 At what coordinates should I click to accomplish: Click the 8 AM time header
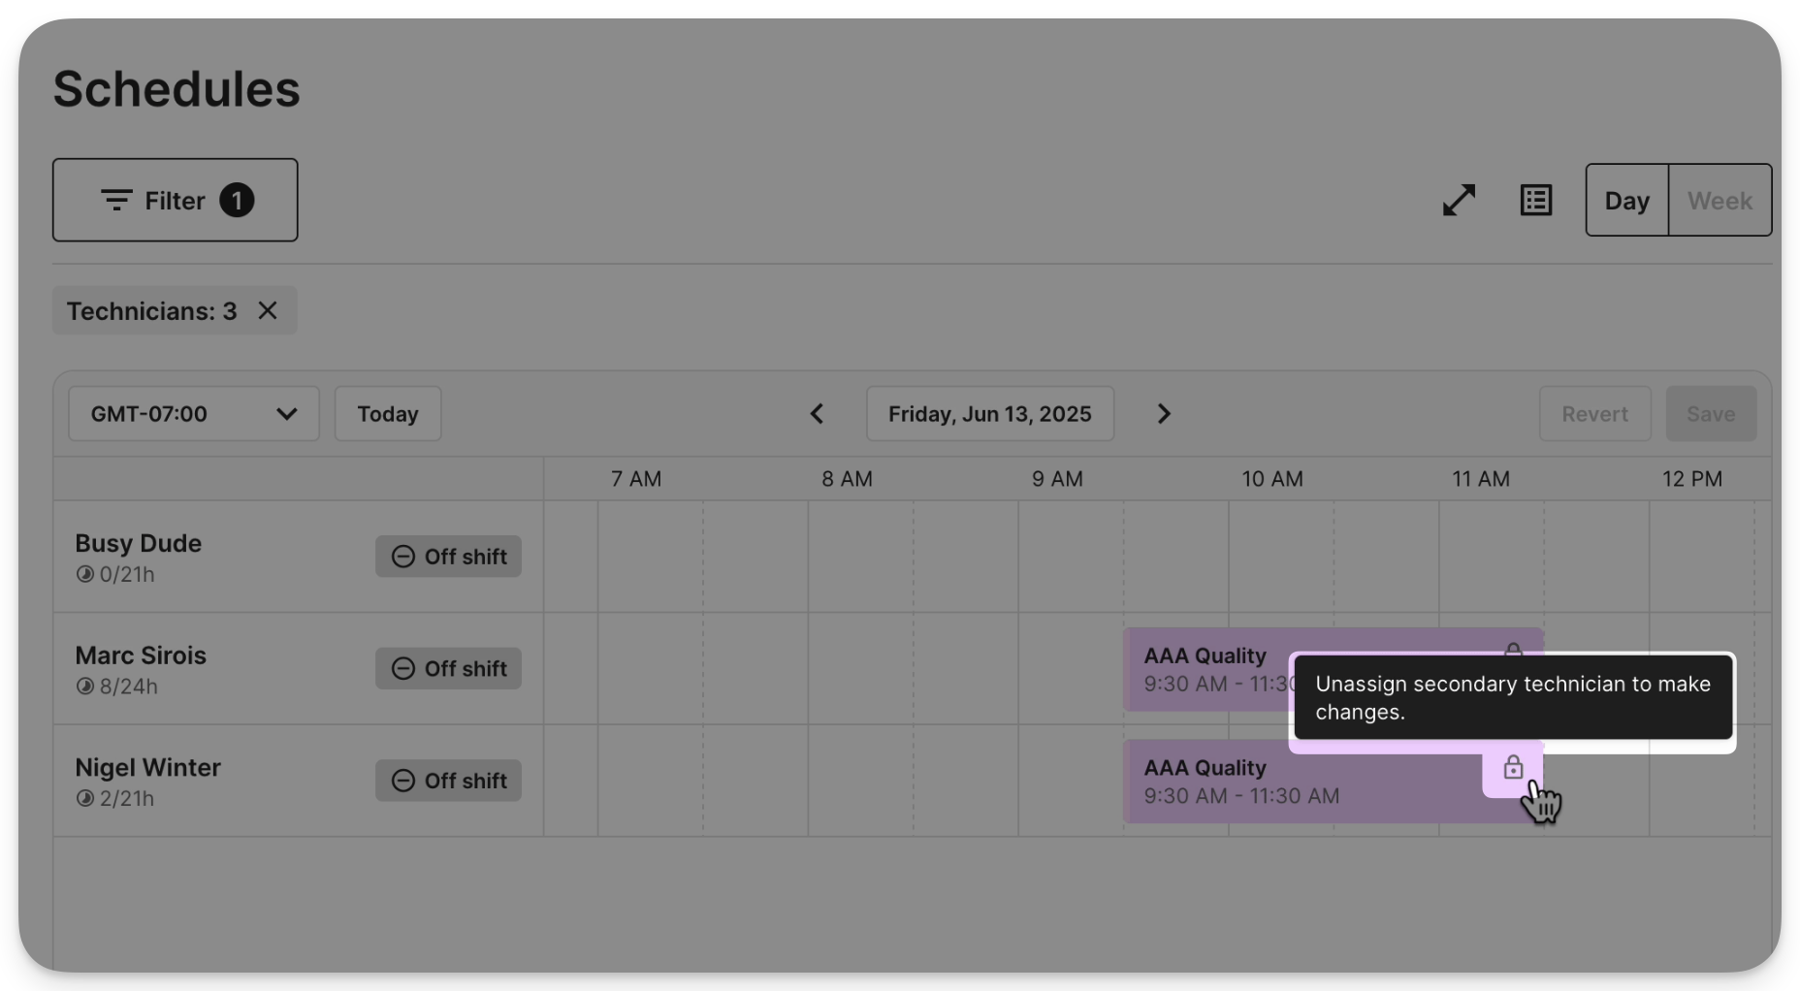pos(847,479)
